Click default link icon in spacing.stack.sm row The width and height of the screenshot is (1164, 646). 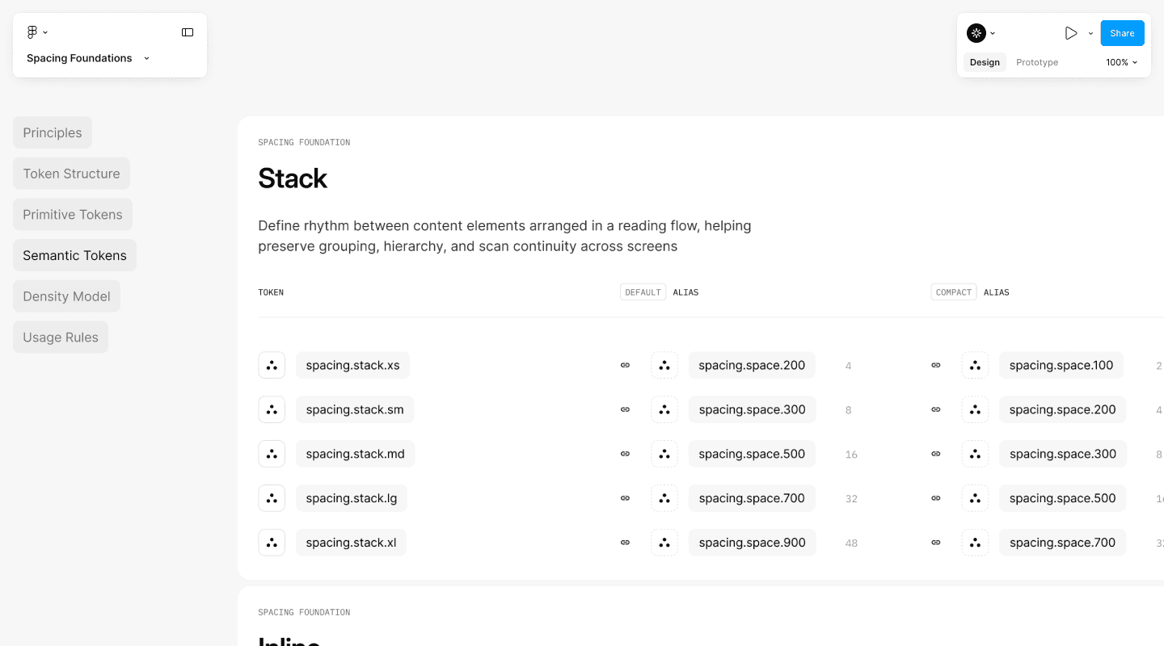[625, 409]
